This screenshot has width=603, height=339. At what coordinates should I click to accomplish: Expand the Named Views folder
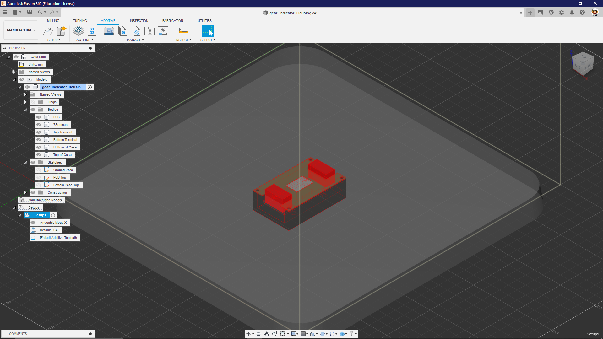tap(14, 72)
